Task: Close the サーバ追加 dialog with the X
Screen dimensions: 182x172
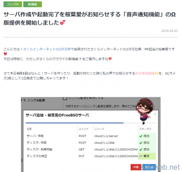Action: pyautogui.click(x=155, y=114)
